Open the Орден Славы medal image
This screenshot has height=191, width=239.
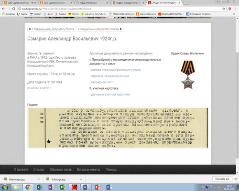tap(188, 75)
